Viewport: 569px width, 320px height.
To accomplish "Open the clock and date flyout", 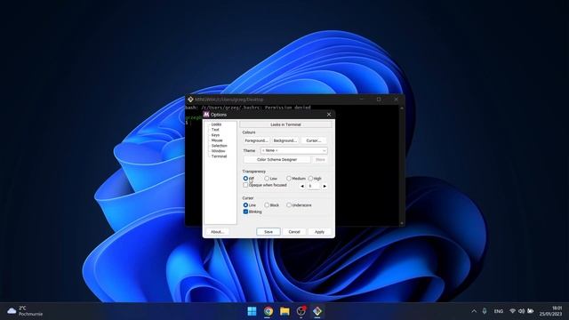I will pyautogui.click(x=550, y=311).
